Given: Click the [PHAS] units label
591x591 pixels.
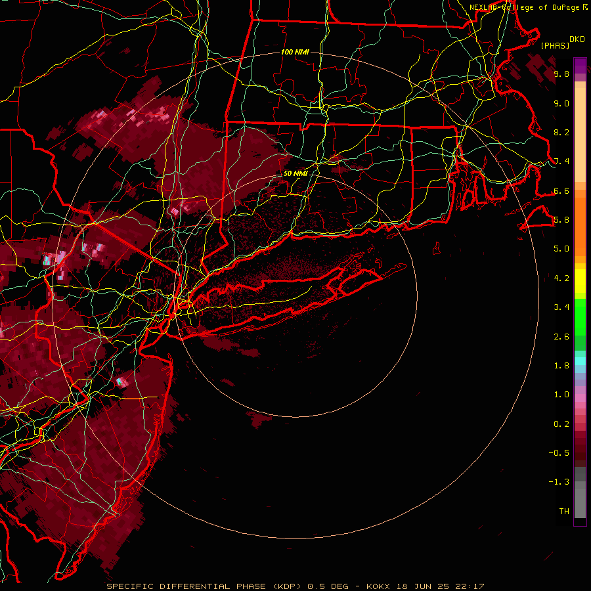Looking at the screenshot, I should 555,45.
